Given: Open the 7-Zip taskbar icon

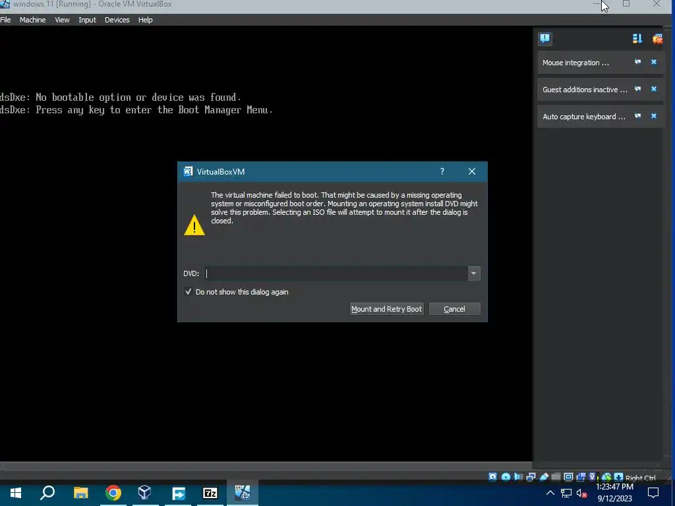Looking at the screenshot, I should (x=210, y=493).
